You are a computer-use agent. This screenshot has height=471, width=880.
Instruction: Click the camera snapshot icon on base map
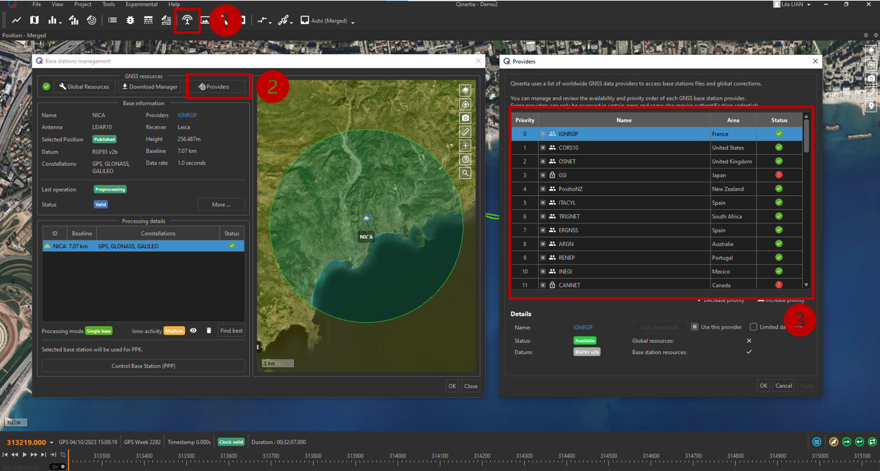click(x=465, y=118)
